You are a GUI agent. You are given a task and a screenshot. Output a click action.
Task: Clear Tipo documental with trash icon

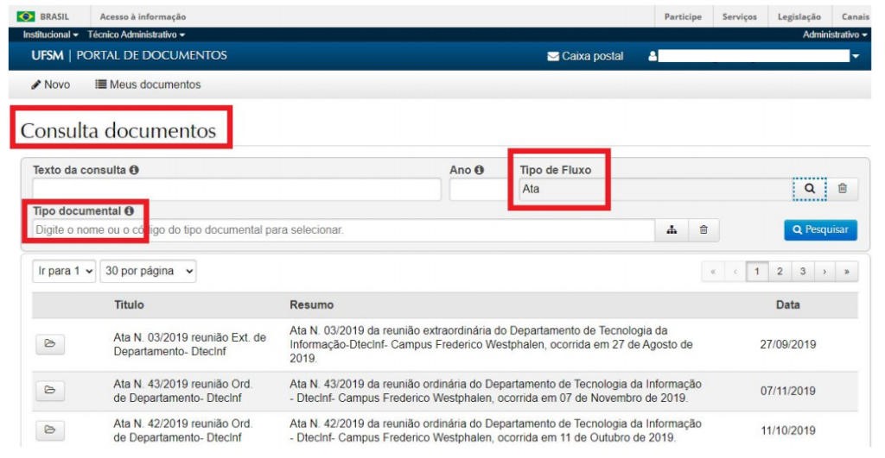tap(704, 230)
